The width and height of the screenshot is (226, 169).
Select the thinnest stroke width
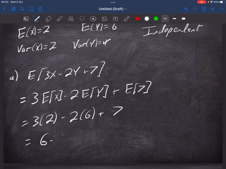(165, 19)
